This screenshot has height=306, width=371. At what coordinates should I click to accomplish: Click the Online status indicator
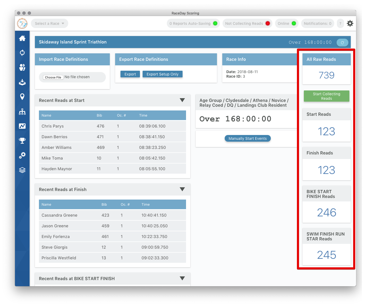click(x=287, y=23)
